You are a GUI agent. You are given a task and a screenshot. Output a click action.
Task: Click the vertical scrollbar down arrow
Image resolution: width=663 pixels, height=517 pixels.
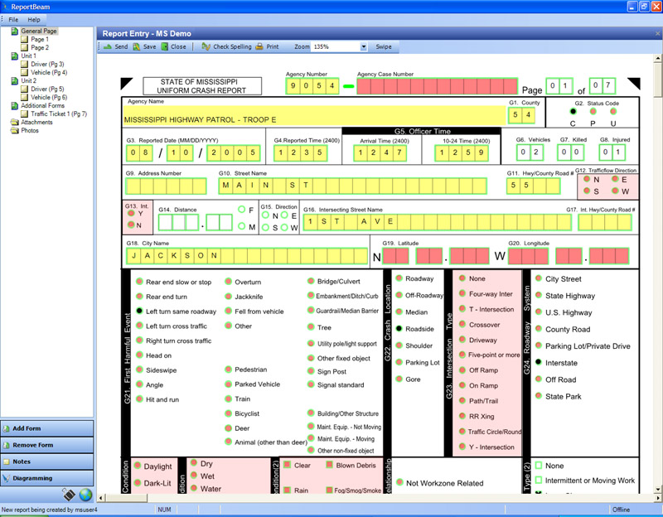658,490
